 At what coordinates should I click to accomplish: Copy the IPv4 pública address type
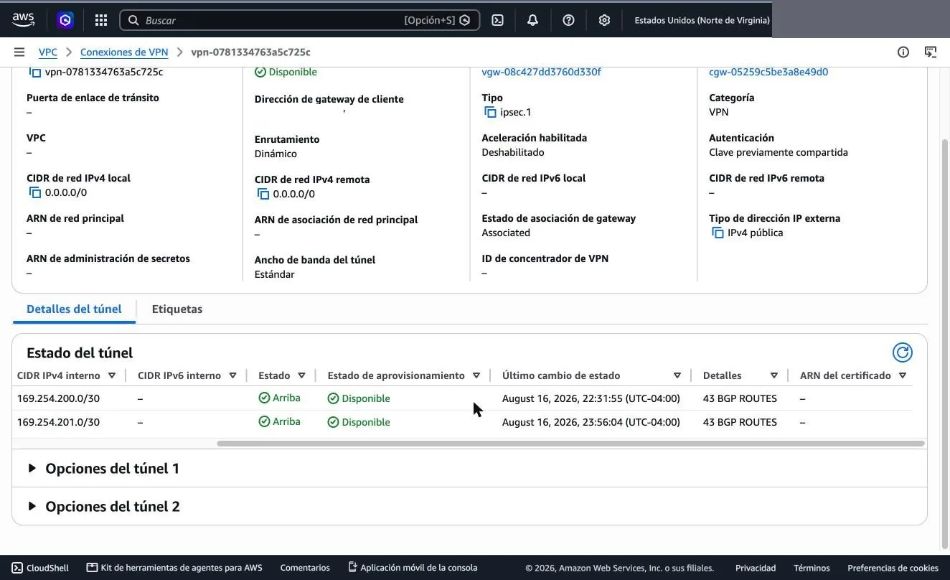(718, 233)
